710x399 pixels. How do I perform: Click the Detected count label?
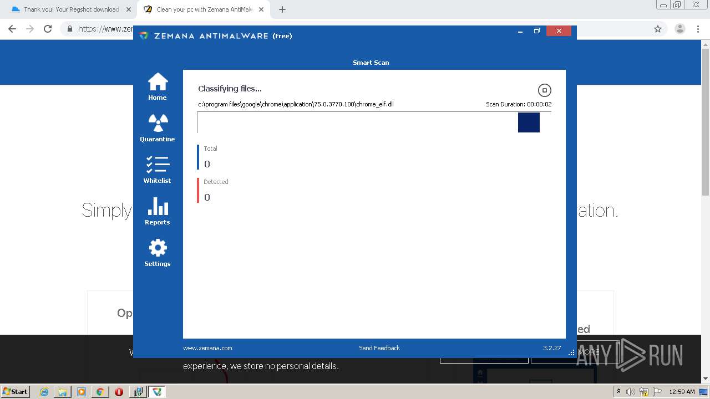click(216, 182)
